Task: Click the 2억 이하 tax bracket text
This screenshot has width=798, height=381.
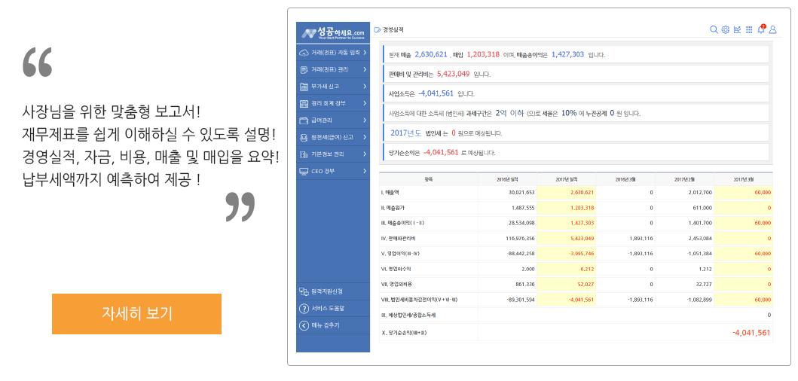Action: [509, 113]
